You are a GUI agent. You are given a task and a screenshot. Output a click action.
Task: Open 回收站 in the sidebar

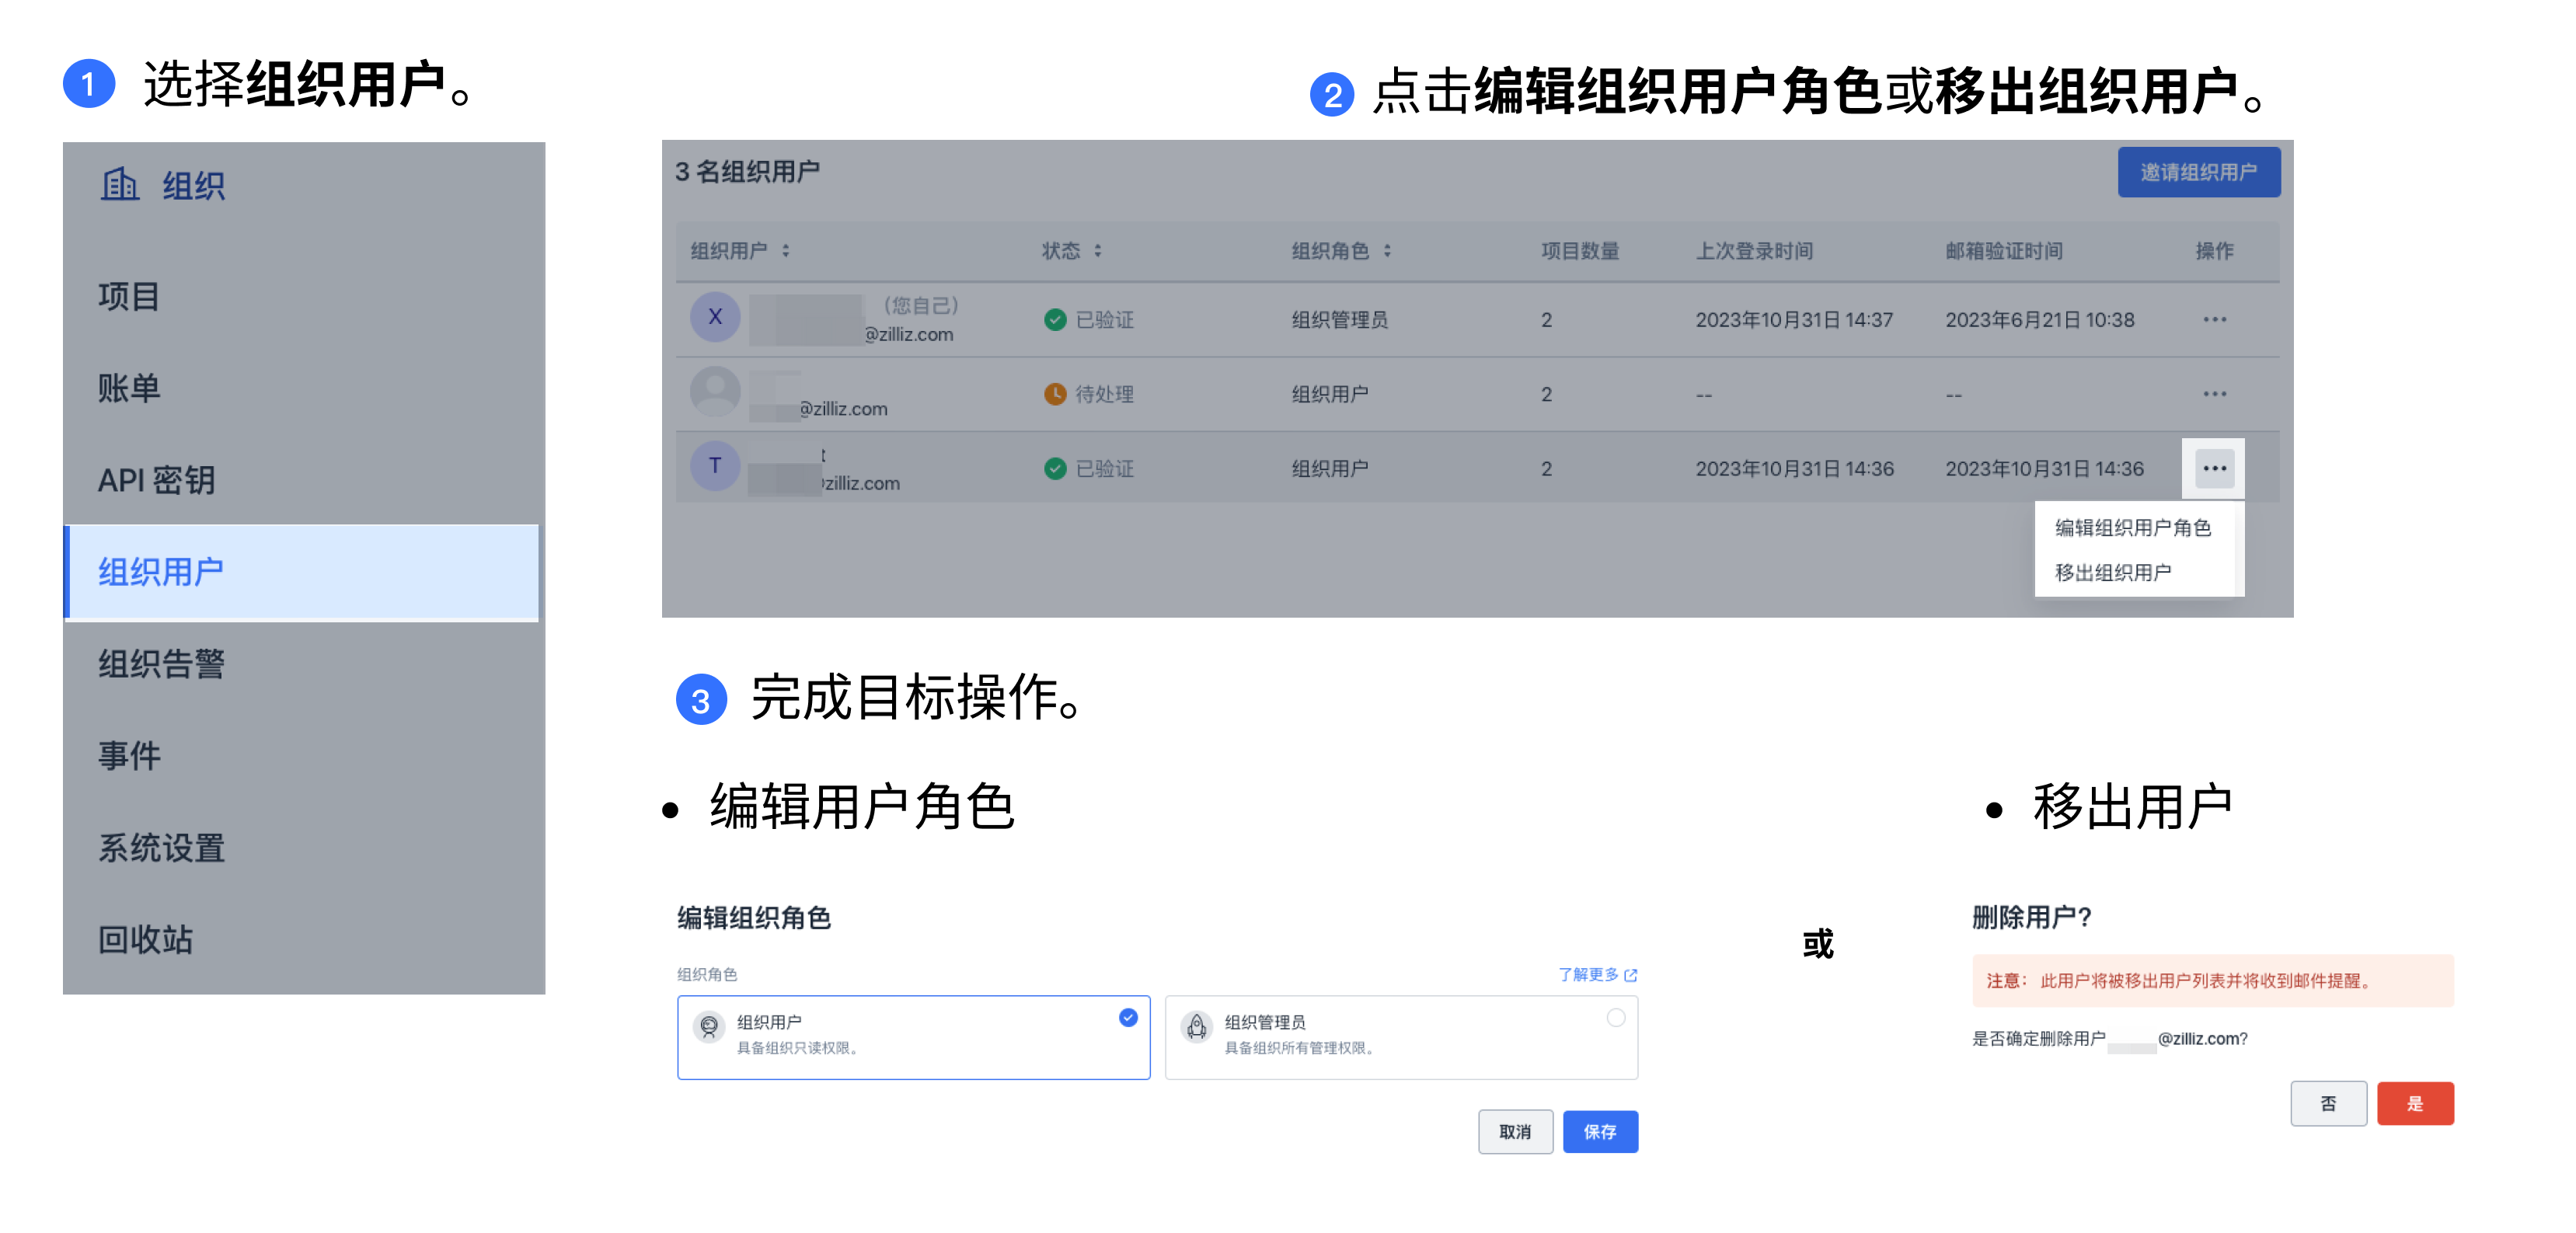(x=145, y=940)
